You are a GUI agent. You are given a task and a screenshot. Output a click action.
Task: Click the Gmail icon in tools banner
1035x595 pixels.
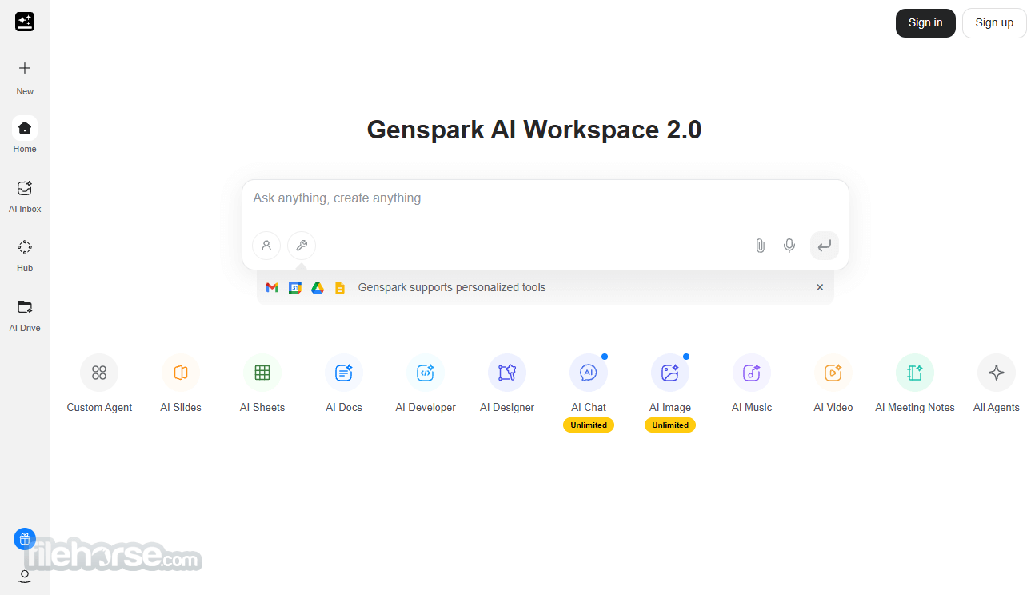272,288
